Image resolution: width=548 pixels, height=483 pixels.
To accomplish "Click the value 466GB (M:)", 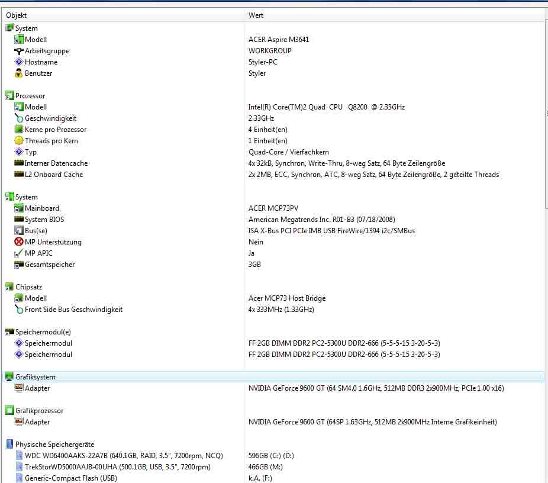I will pos(265,466).
